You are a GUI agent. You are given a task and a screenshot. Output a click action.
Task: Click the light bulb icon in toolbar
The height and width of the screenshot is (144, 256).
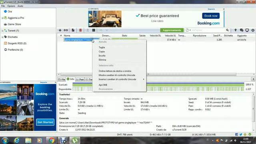(x=236, y=30)
